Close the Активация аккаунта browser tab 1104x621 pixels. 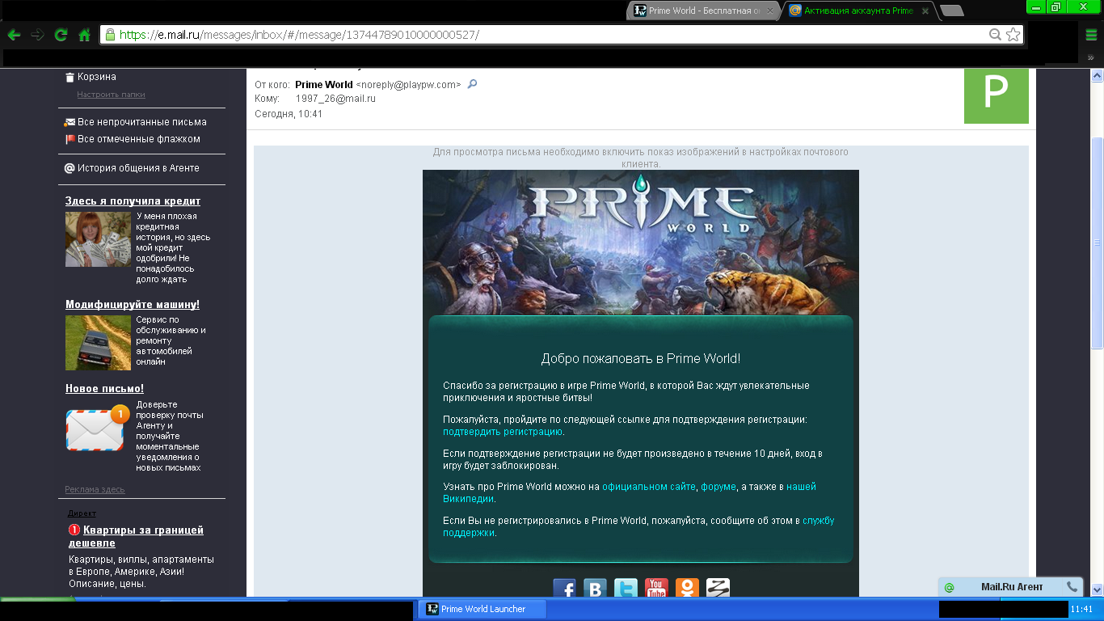(x=925, y=11)
